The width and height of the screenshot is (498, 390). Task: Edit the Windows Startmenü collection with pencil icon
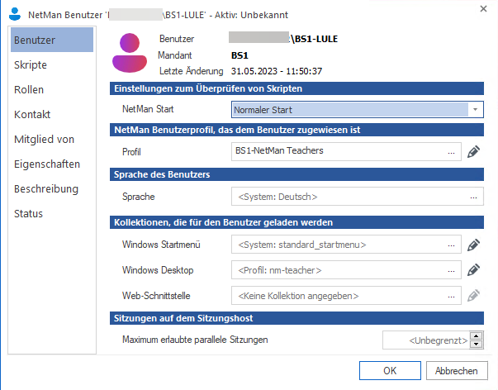click(473, 245)
